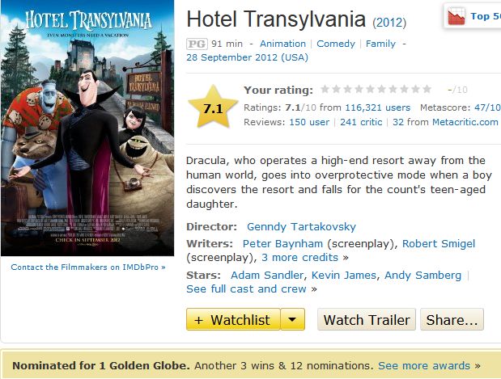Open the Watchlist dropdown arrow

[293, 320]
